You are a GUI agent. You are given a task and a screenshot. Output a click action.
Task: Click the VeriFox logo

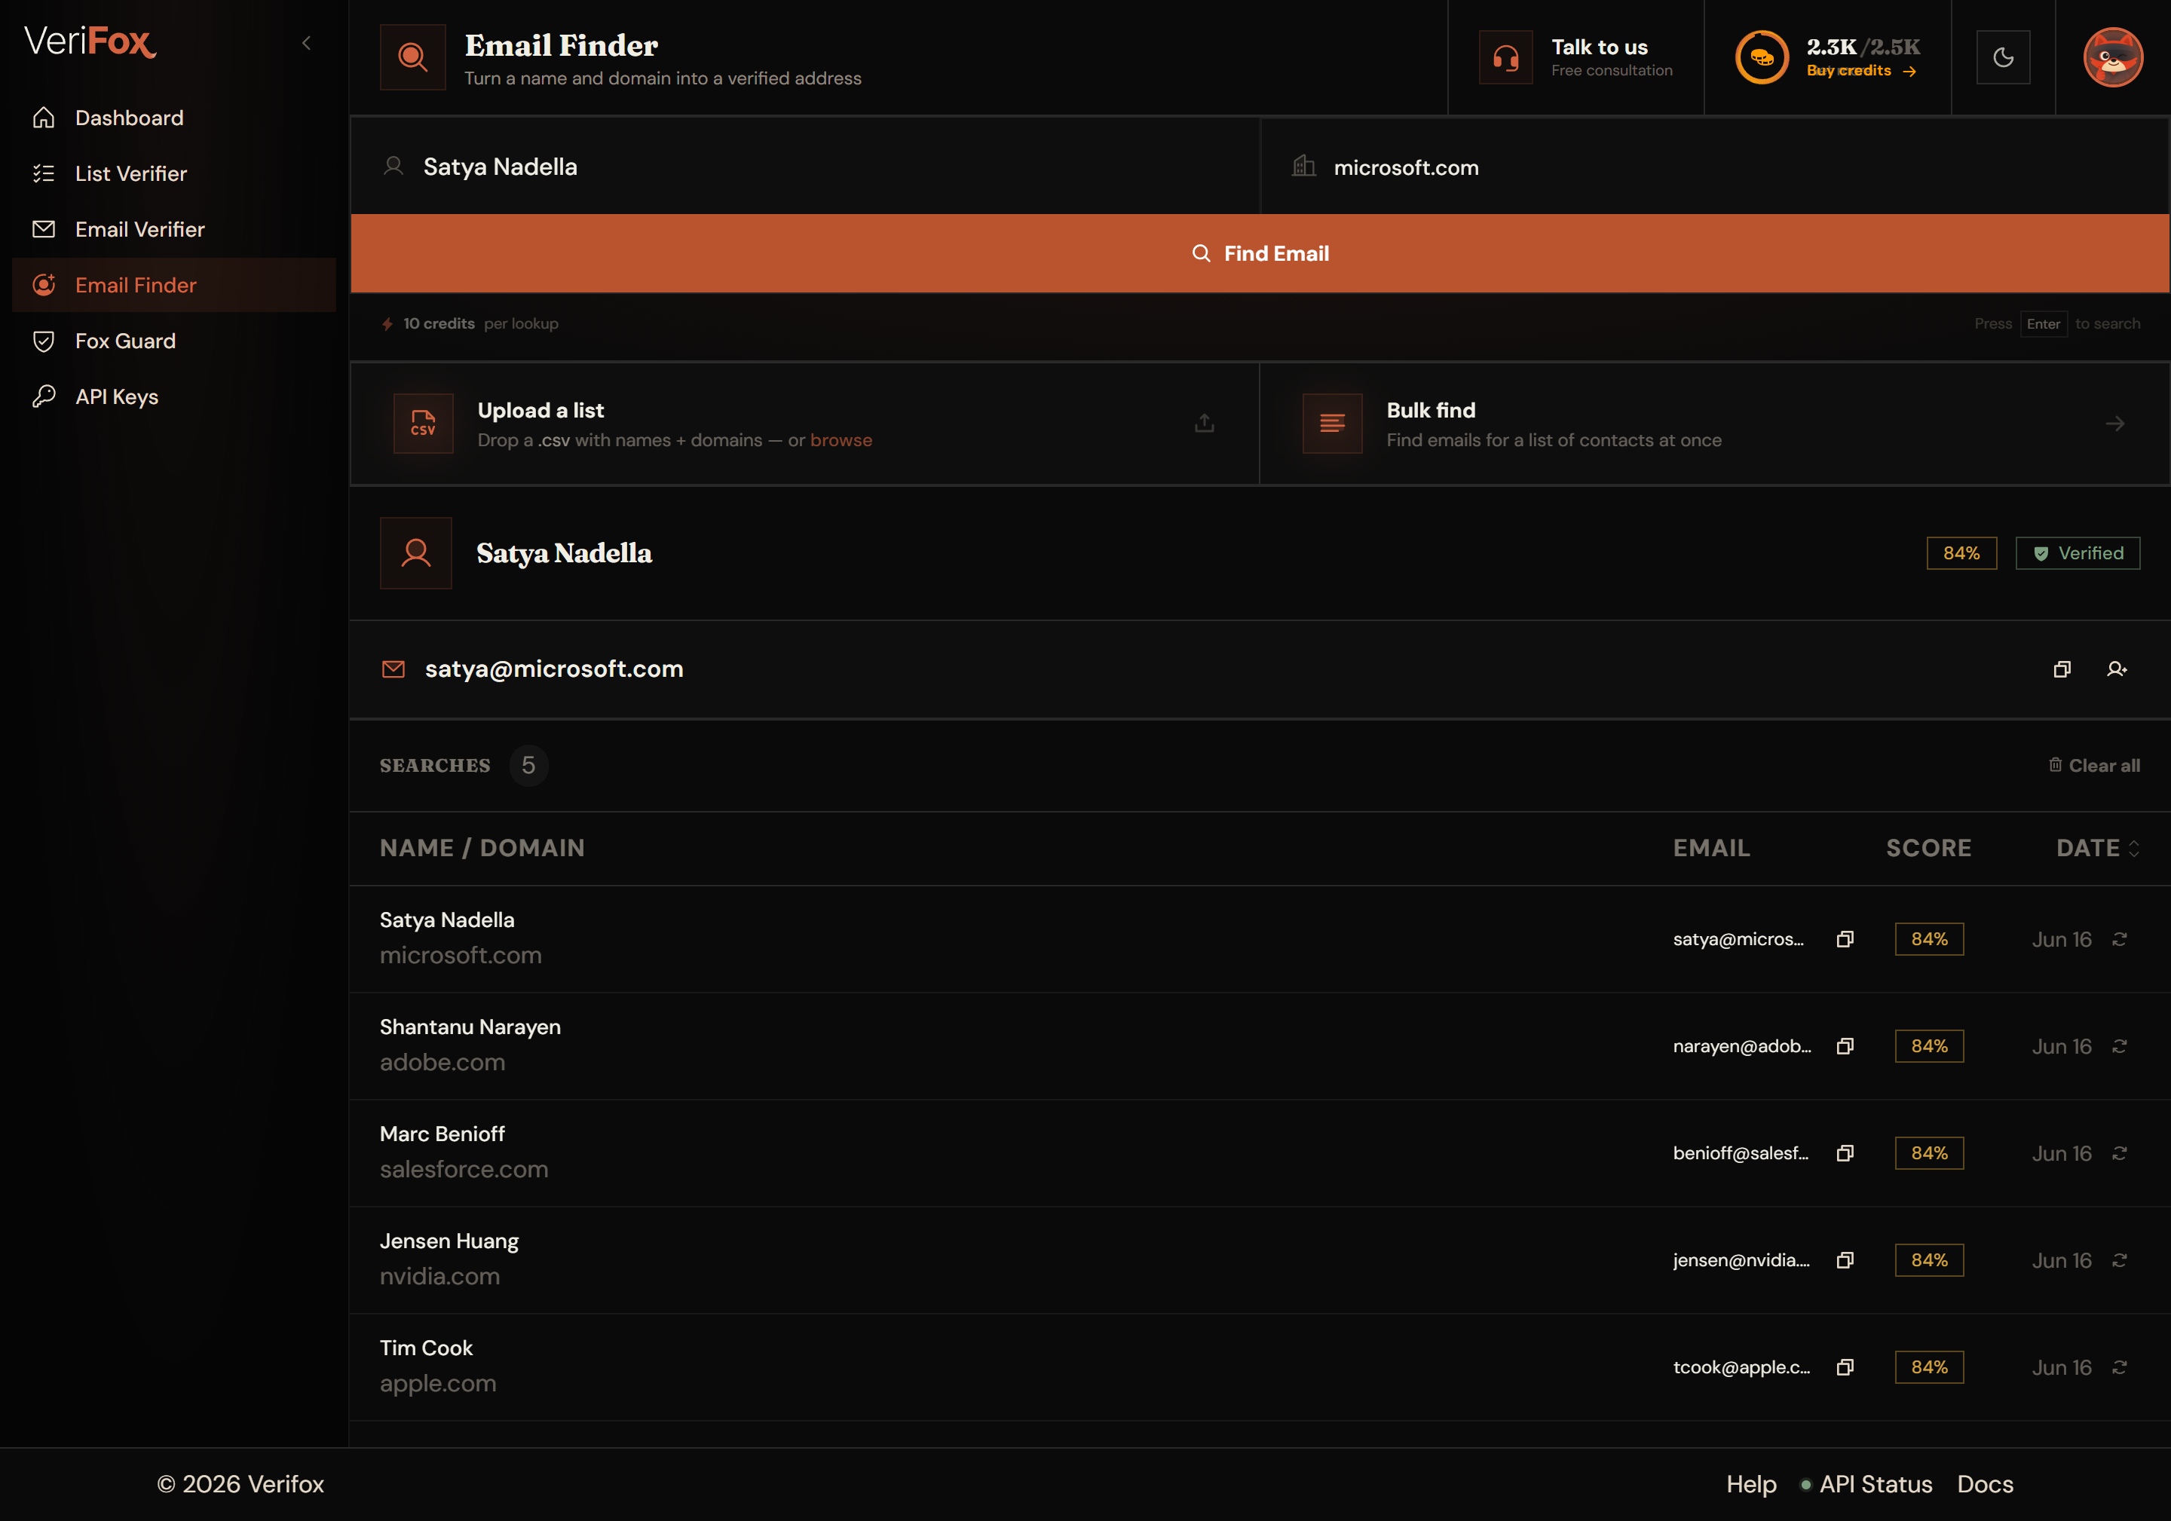[90, 41]
